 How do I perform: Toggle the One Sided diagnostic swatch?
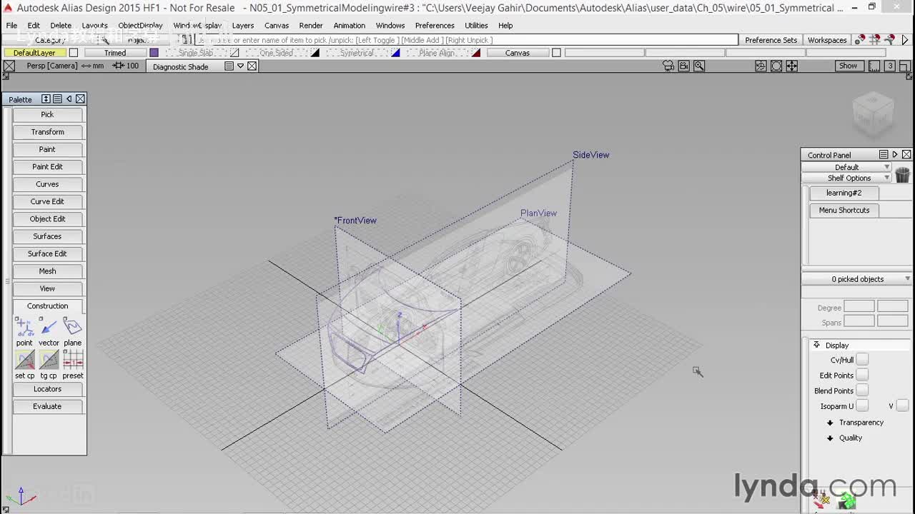coord(315,53)
